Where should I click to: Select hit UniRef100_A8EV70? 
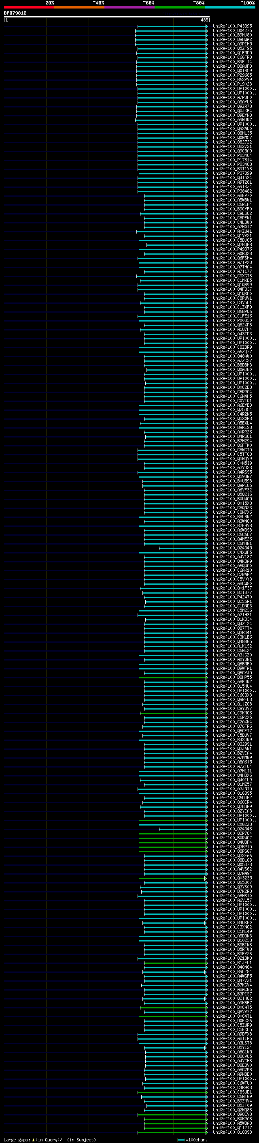pos(232,196)
